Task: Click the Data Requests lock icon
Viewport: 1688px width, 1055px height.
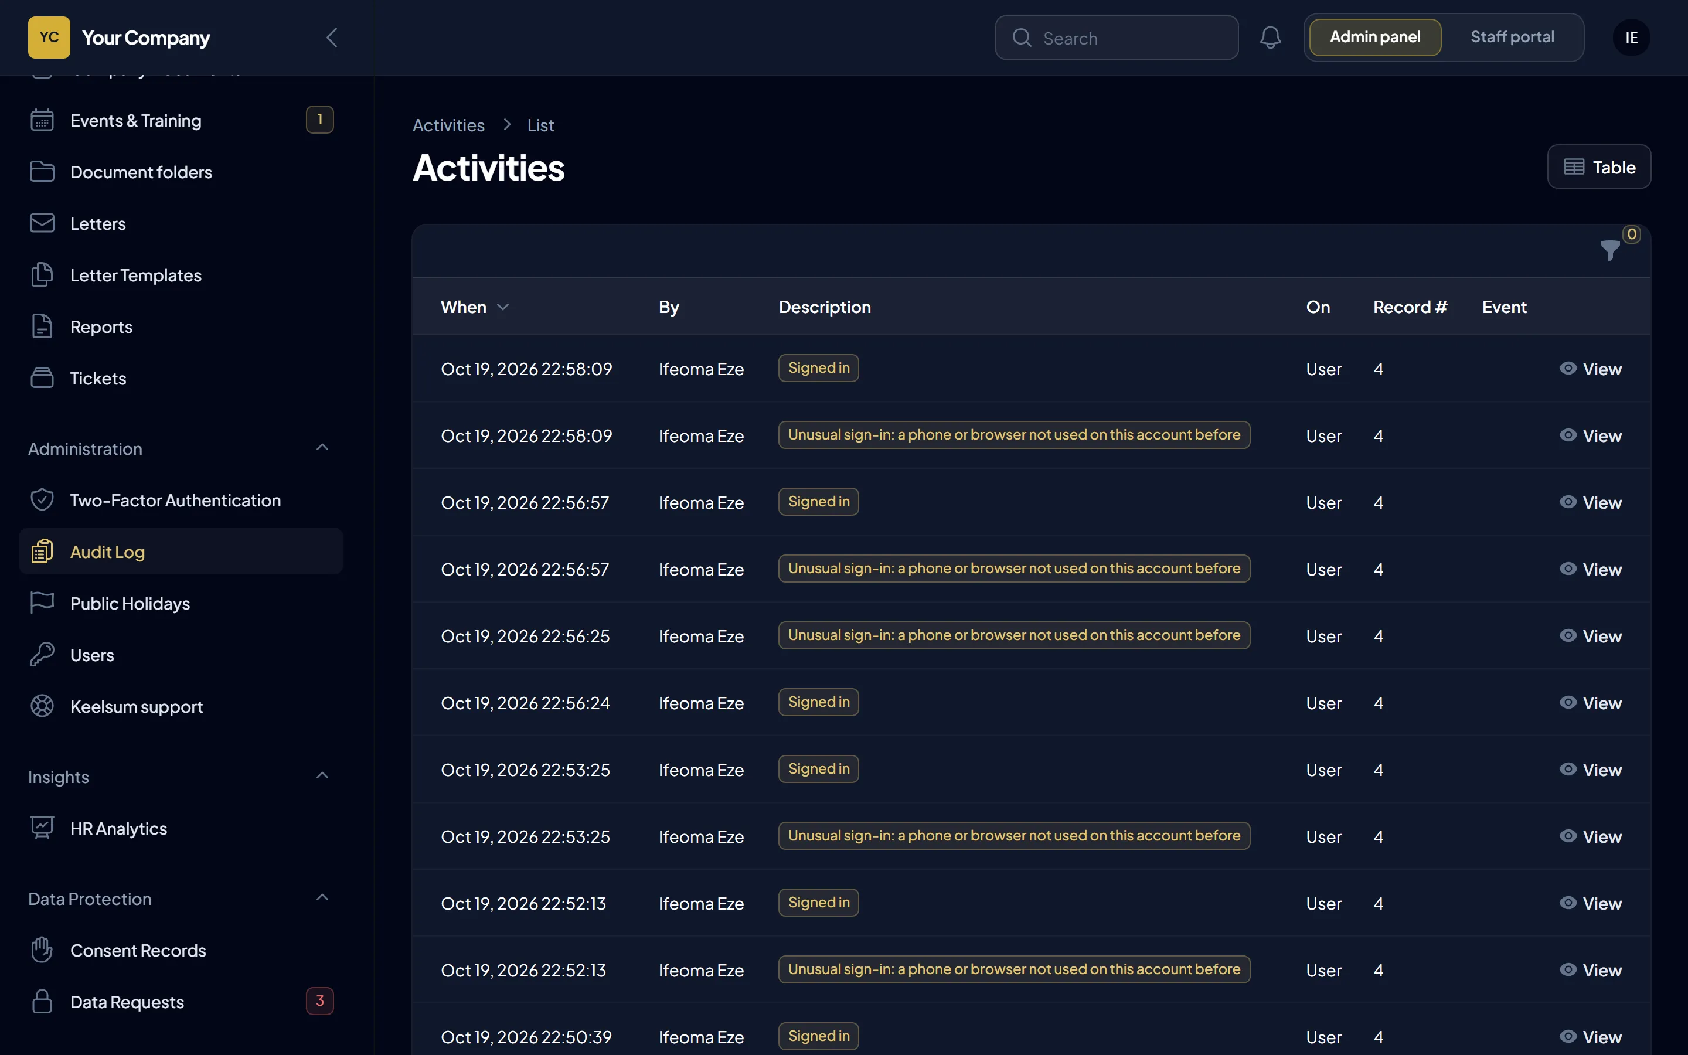Action: click(42, 1001)
